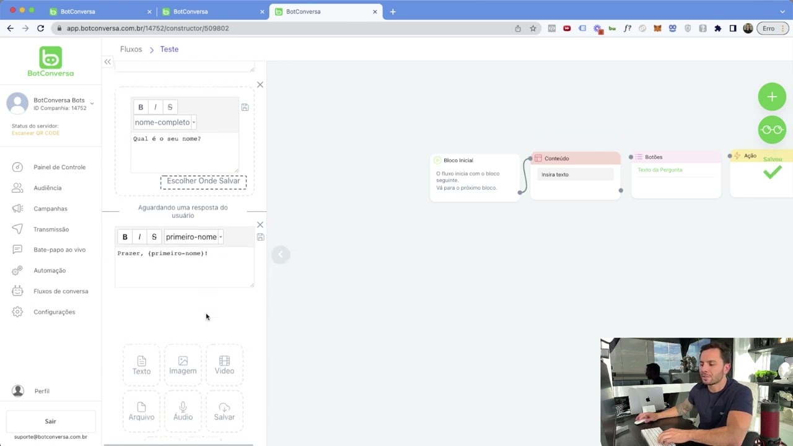The width and height of the screenshot is (793, 446).
Task: Open Painel de Controle in sidebar
Action: point(59,167)
